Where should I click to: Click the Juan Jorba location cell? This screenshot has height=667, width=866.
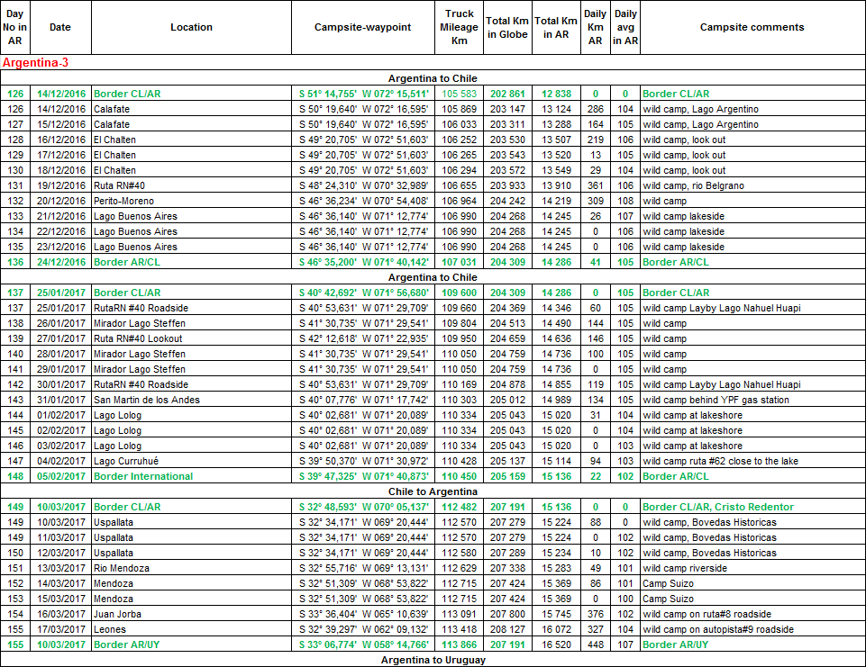(119, 614)
